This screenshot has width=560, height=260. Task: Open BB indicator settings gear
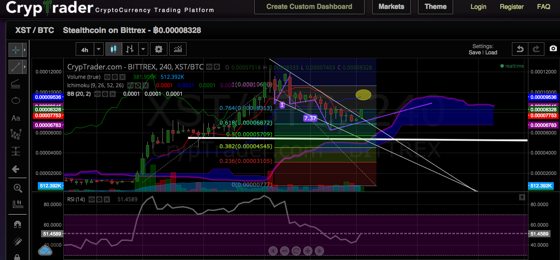[x=106, y=94]
